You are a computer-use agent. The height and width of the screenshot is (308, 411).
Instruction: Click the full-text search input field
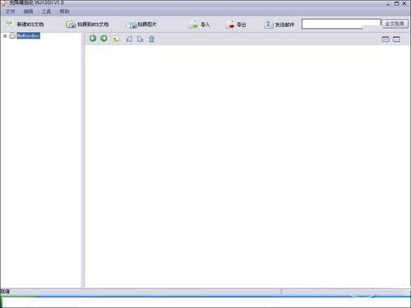tap(341, 24)
